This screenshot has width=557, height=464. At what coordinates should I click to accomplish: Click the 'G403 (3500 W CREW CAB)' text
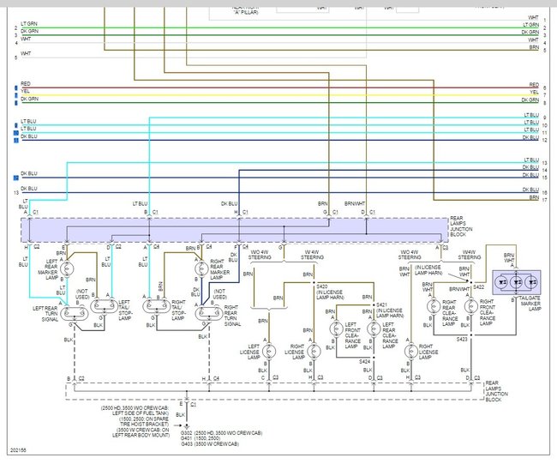210,444
